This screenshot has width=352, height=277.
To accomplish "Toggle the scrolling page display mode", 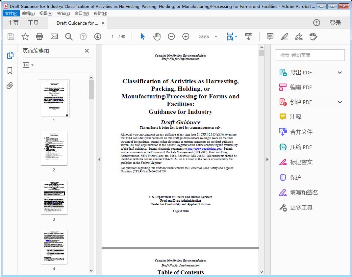I will 248,37.
